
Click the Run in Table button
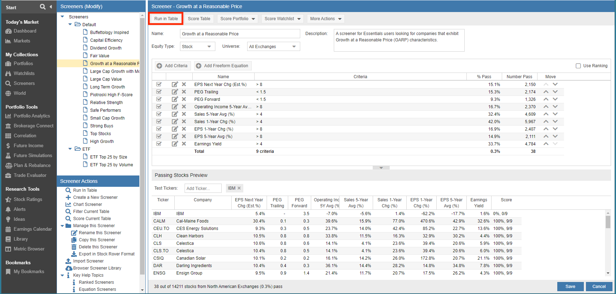pyautogui.click(x=166, y=19)
